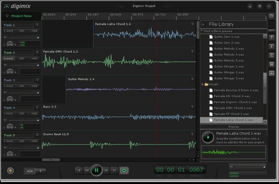Click the master volume speaker icon

[231, 167]
